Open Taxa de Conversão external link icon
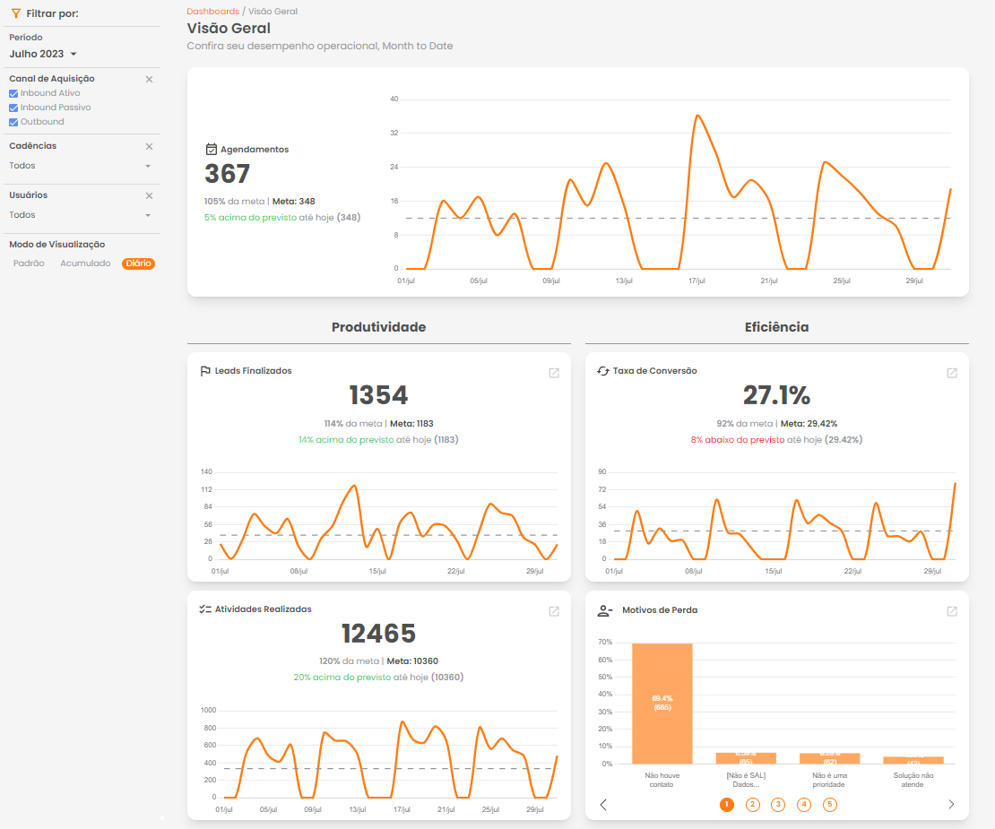Viewport: 995px width, 829px height. tap(952, 373)
